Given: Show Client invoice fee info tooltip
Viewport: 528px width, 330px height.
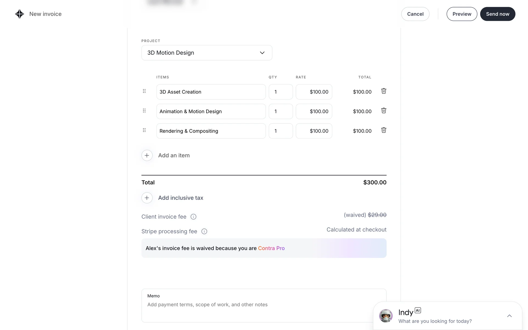Looking at the screenshot, I should pyautogui.click(x=193, y=217).
